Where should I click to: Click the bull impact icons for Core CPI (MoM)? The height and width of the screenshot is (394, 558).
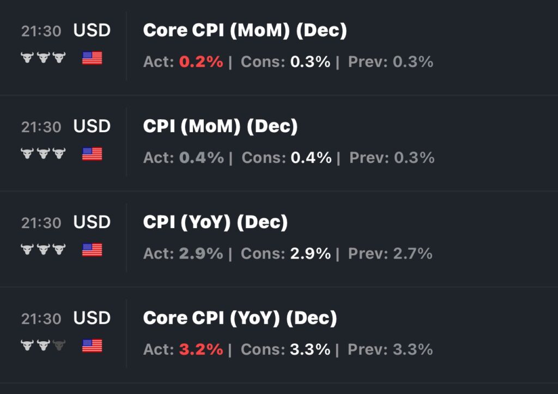point(43,58)
